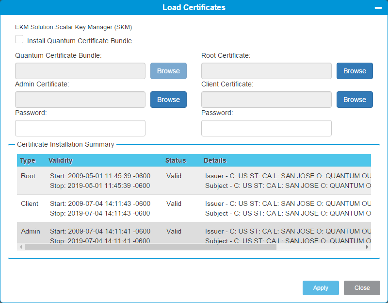
Task: Click the Validity column header
Action: point(60,160)
